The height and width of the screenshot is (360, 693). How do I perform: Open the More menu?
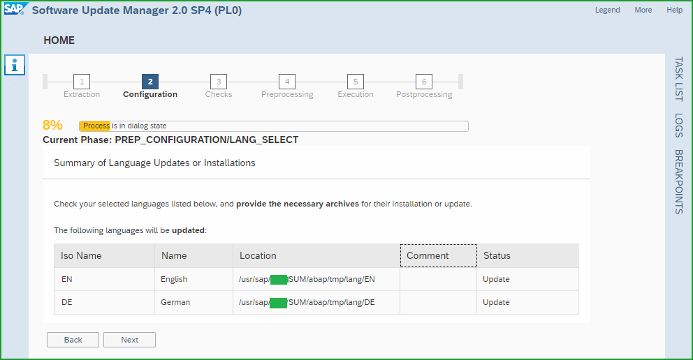click(x=643, y=10)
